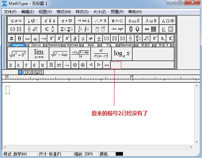
Task: Insert the log base a of x expression
Action: [122, 54]
